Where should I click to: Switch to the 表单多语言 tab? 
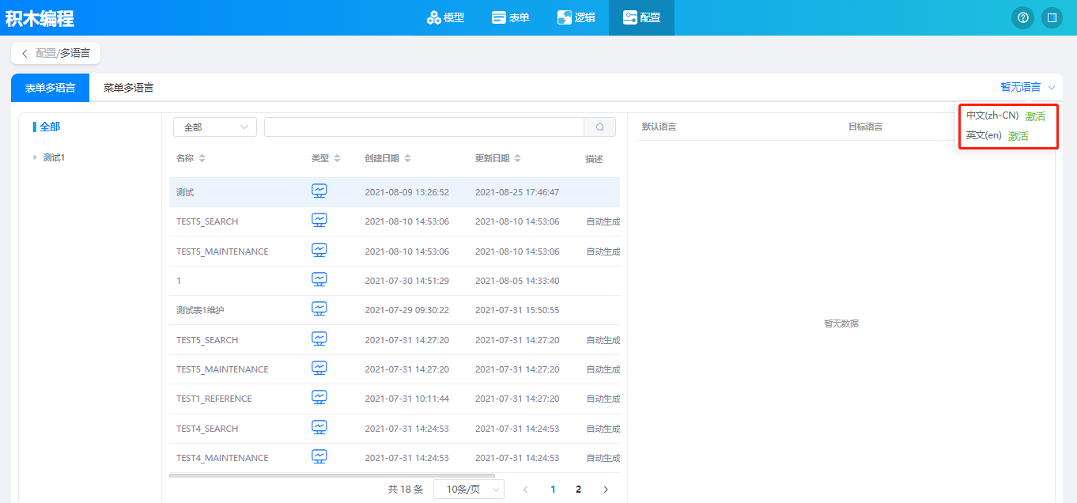point(51,88)
